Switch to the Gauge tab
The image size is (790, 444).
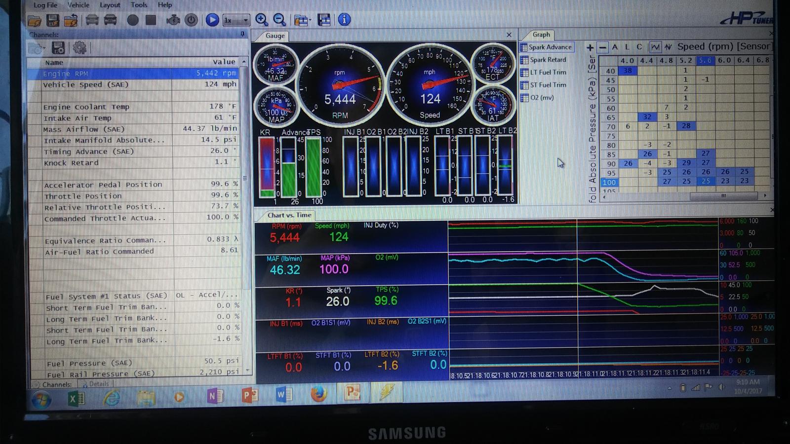click(x=275, y=36)
